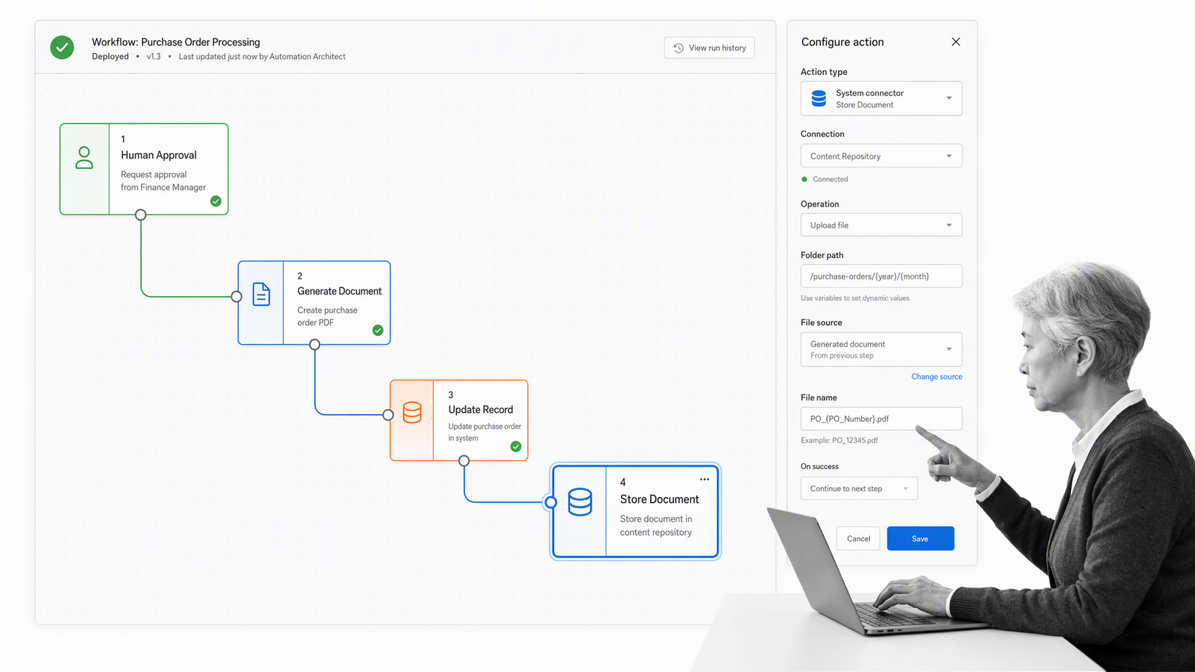
Task: Select the Human Approval step card
Action: coord(144,169)
